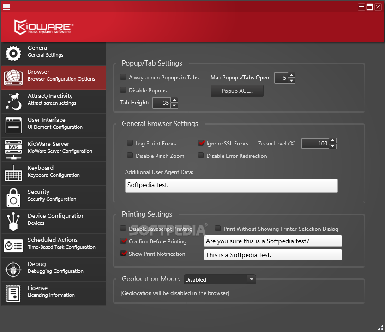Go to KioWare Server Configuration
This screenshot has height=332, width=385.
tap(54, 149)
